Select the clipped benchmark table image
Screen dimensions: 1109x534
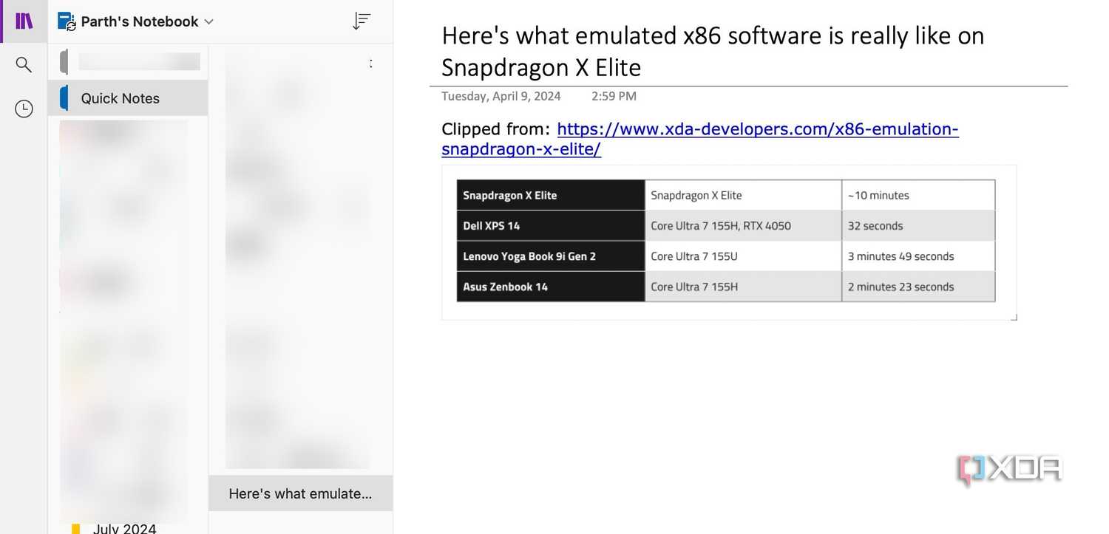pyautogui.click(x=729, y=242)
